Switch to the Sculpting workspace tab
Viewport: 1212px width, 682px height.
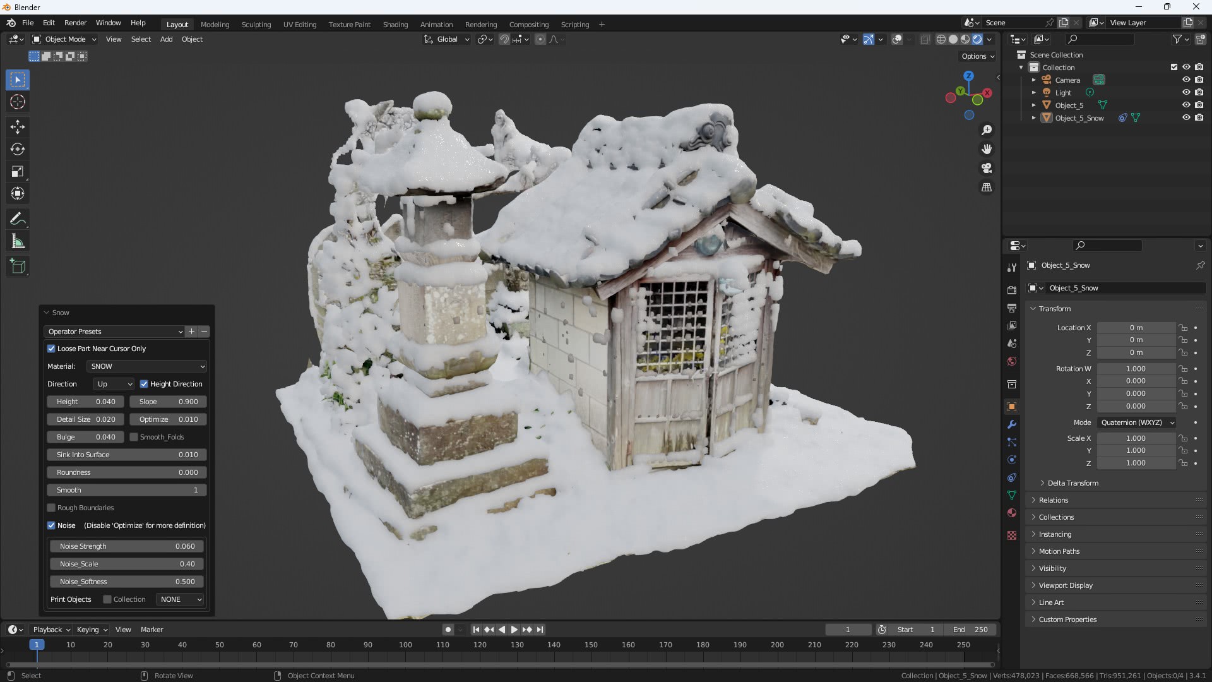(x=256, y=25)
